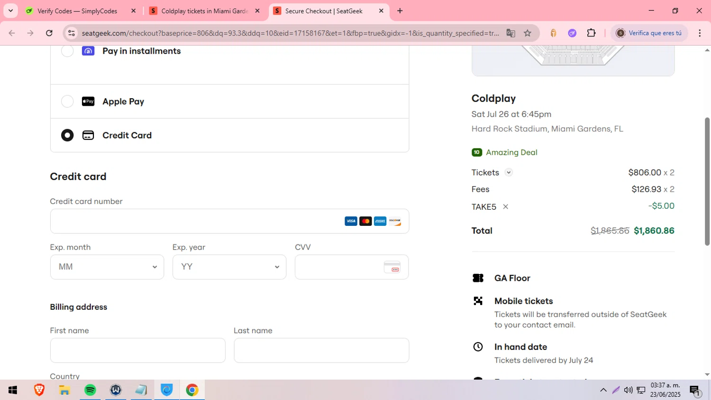Focus the First name field
711x400 pixels.
pos(138,351)
